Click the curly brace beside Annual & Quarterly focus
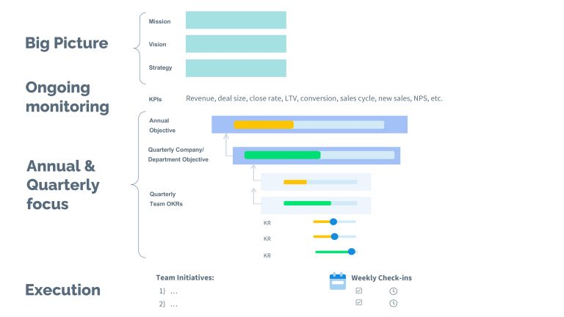The image size is (564, 317). point(137,183)
